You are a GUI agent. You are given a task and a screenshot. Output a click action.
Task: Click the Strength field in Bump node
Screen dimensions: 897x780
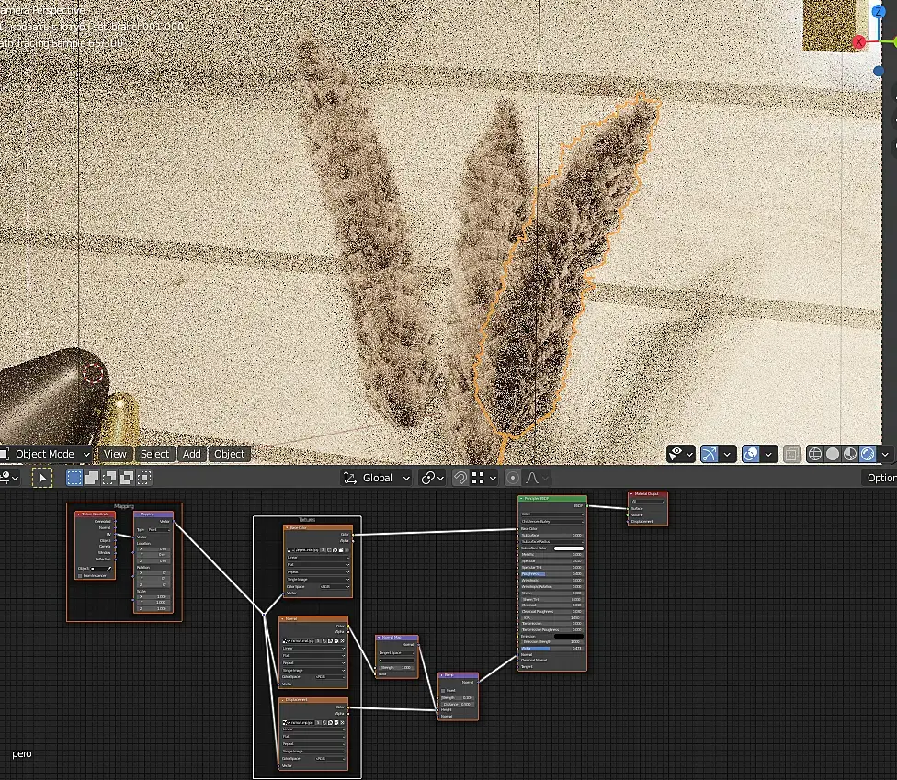tap(458, 697)
